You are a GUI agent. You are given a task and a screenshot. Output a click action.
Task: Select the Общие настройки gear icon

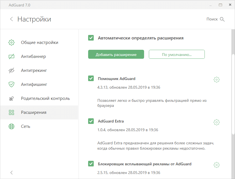coord(11,43)
